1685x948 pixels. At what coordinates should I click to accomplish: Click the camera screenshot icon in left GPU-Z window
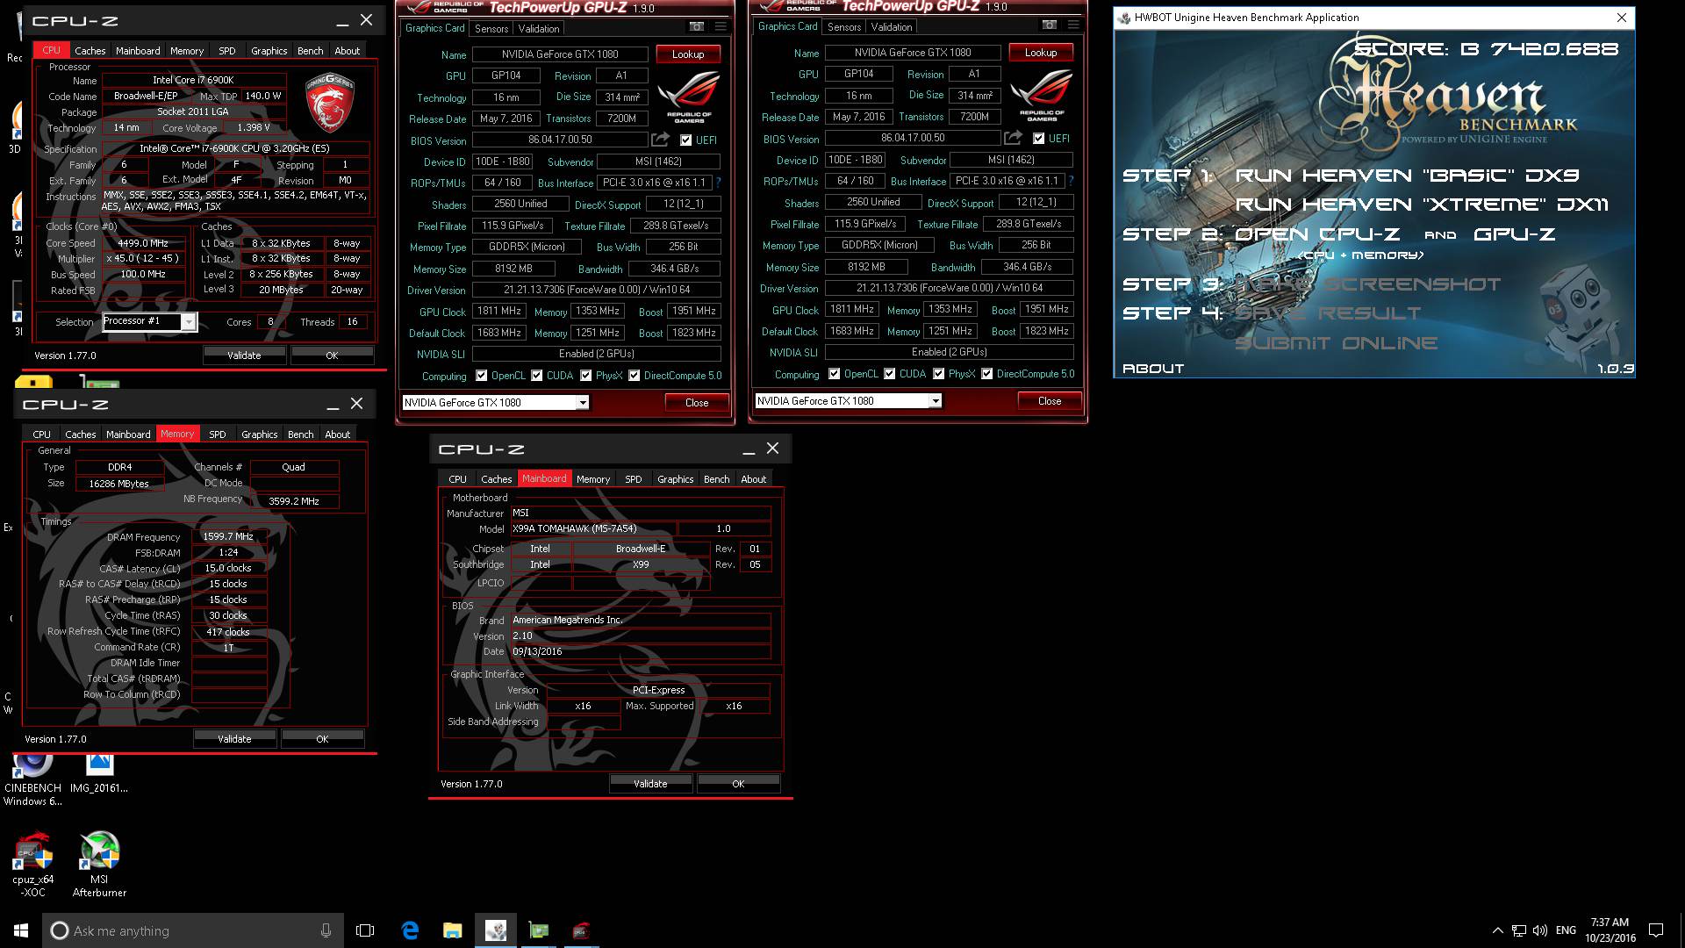pos(696,26)
